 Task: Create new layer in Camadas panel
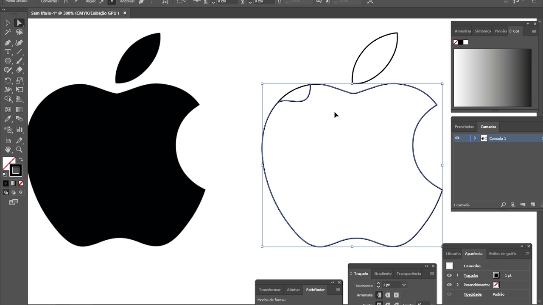[533, 205]
